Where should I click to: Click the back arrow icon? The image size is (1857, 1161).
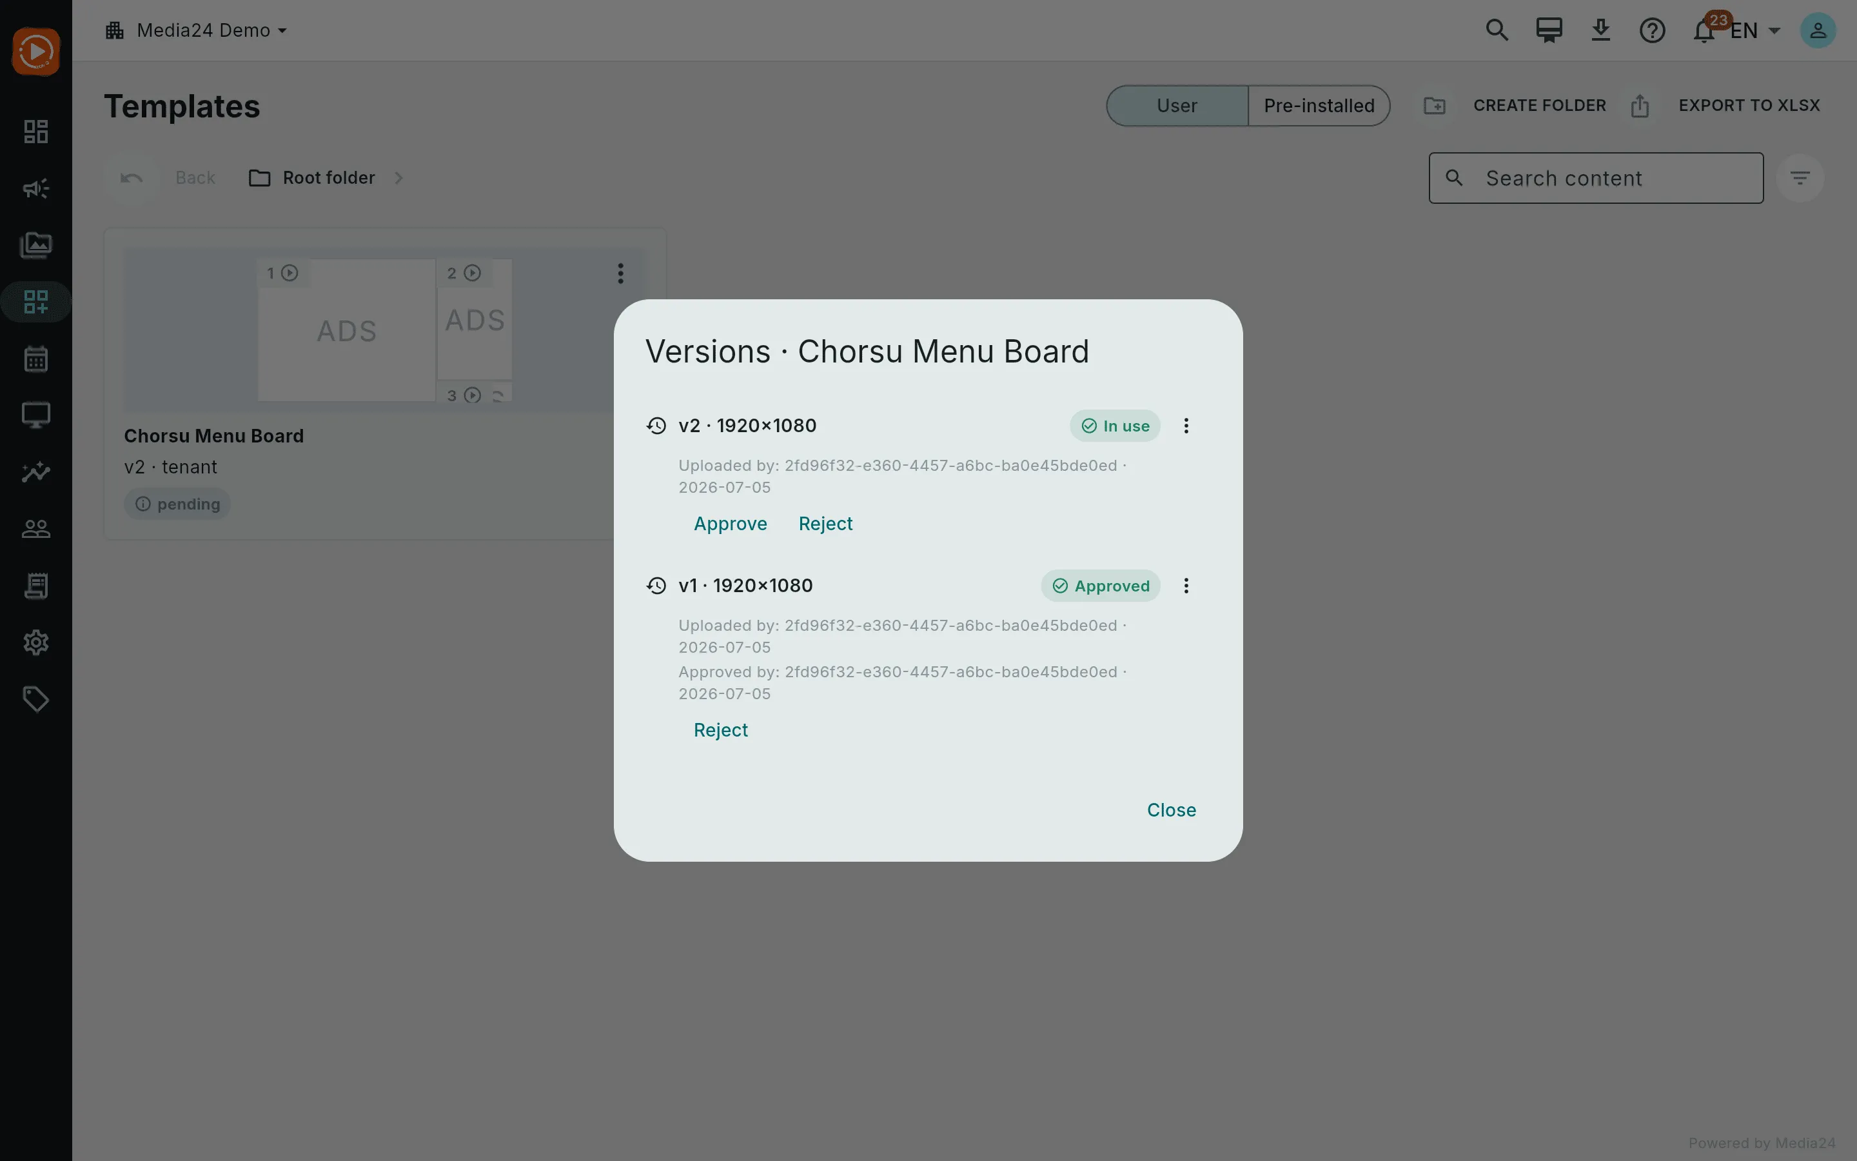[x=132, y=178]
